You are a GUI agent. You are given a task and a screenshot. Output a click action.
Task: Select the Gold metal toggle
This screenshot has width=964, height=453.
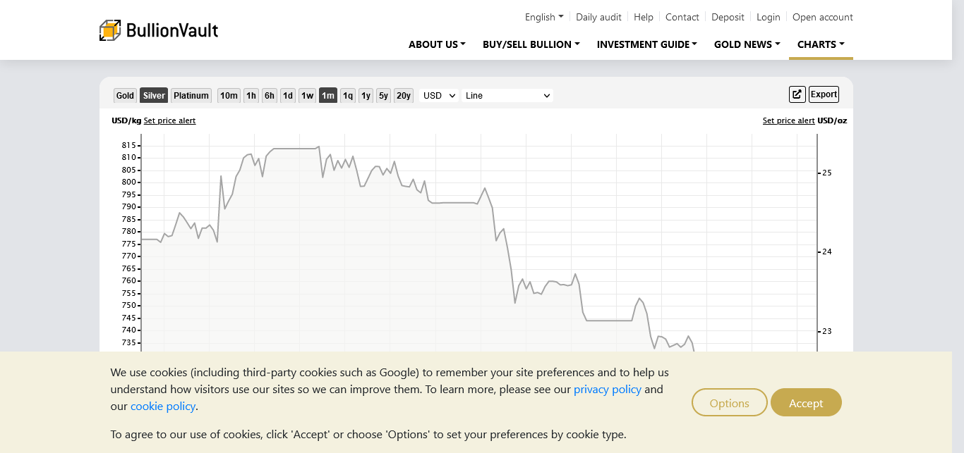(x=125, y=96)
